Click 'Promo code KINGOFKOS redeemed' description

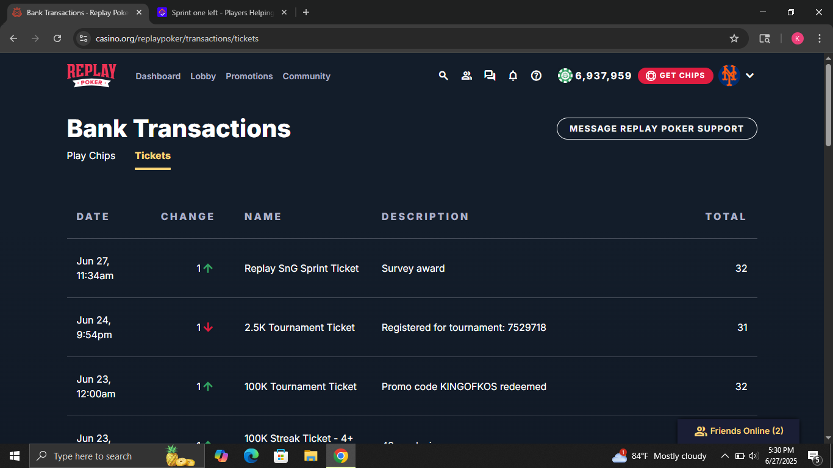[464, 386]
